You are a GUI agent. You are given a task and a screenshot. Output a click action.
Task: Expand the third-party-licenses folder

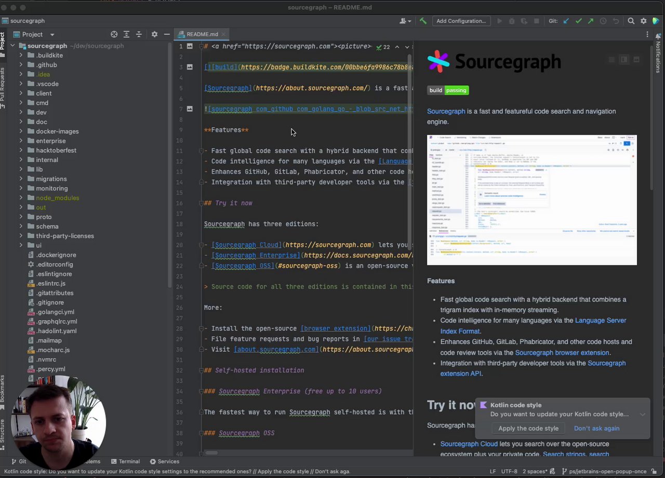point(21,236)
